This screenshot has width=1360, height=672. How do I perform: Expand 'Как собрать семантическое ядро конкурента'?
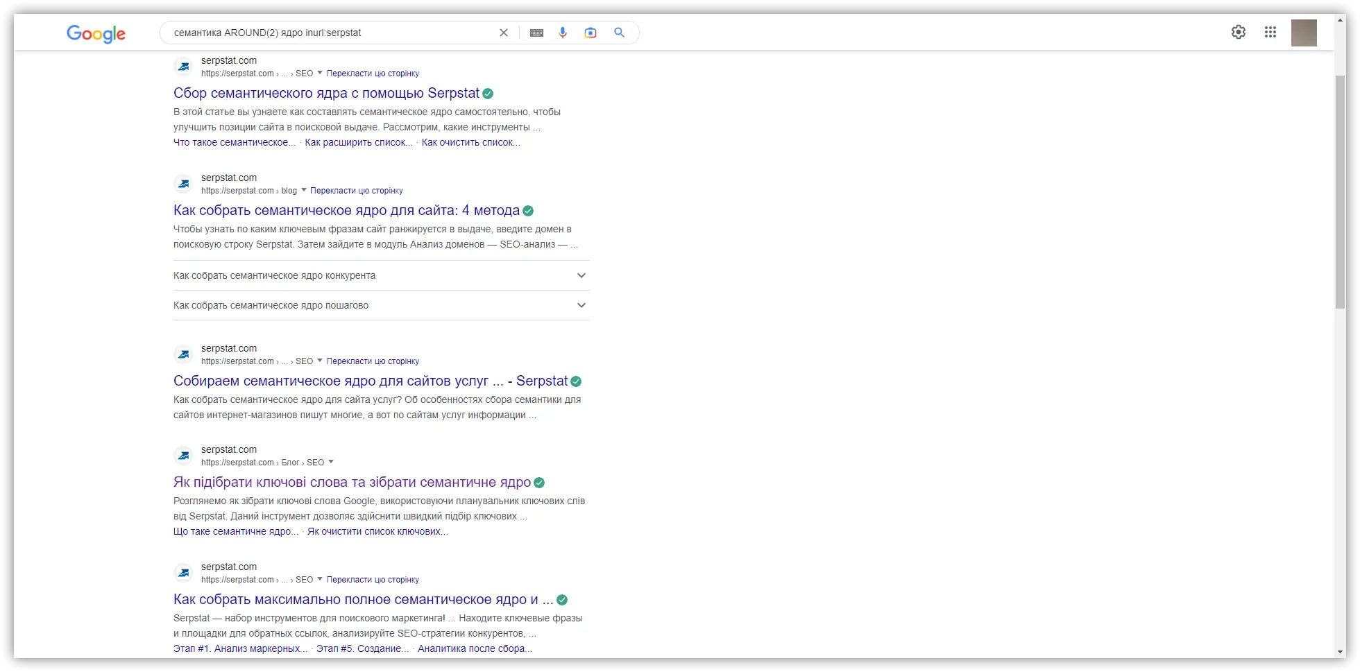(381, 275)
